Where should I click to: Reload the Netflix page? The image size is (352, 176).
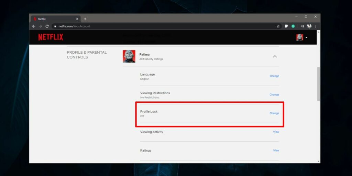[47, 26]
